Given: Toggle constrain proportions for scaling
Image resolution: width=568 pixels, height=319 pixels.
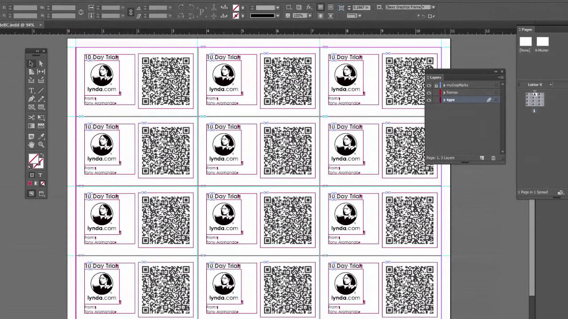Looking at the screenshot, I should (x=130, y=12).
